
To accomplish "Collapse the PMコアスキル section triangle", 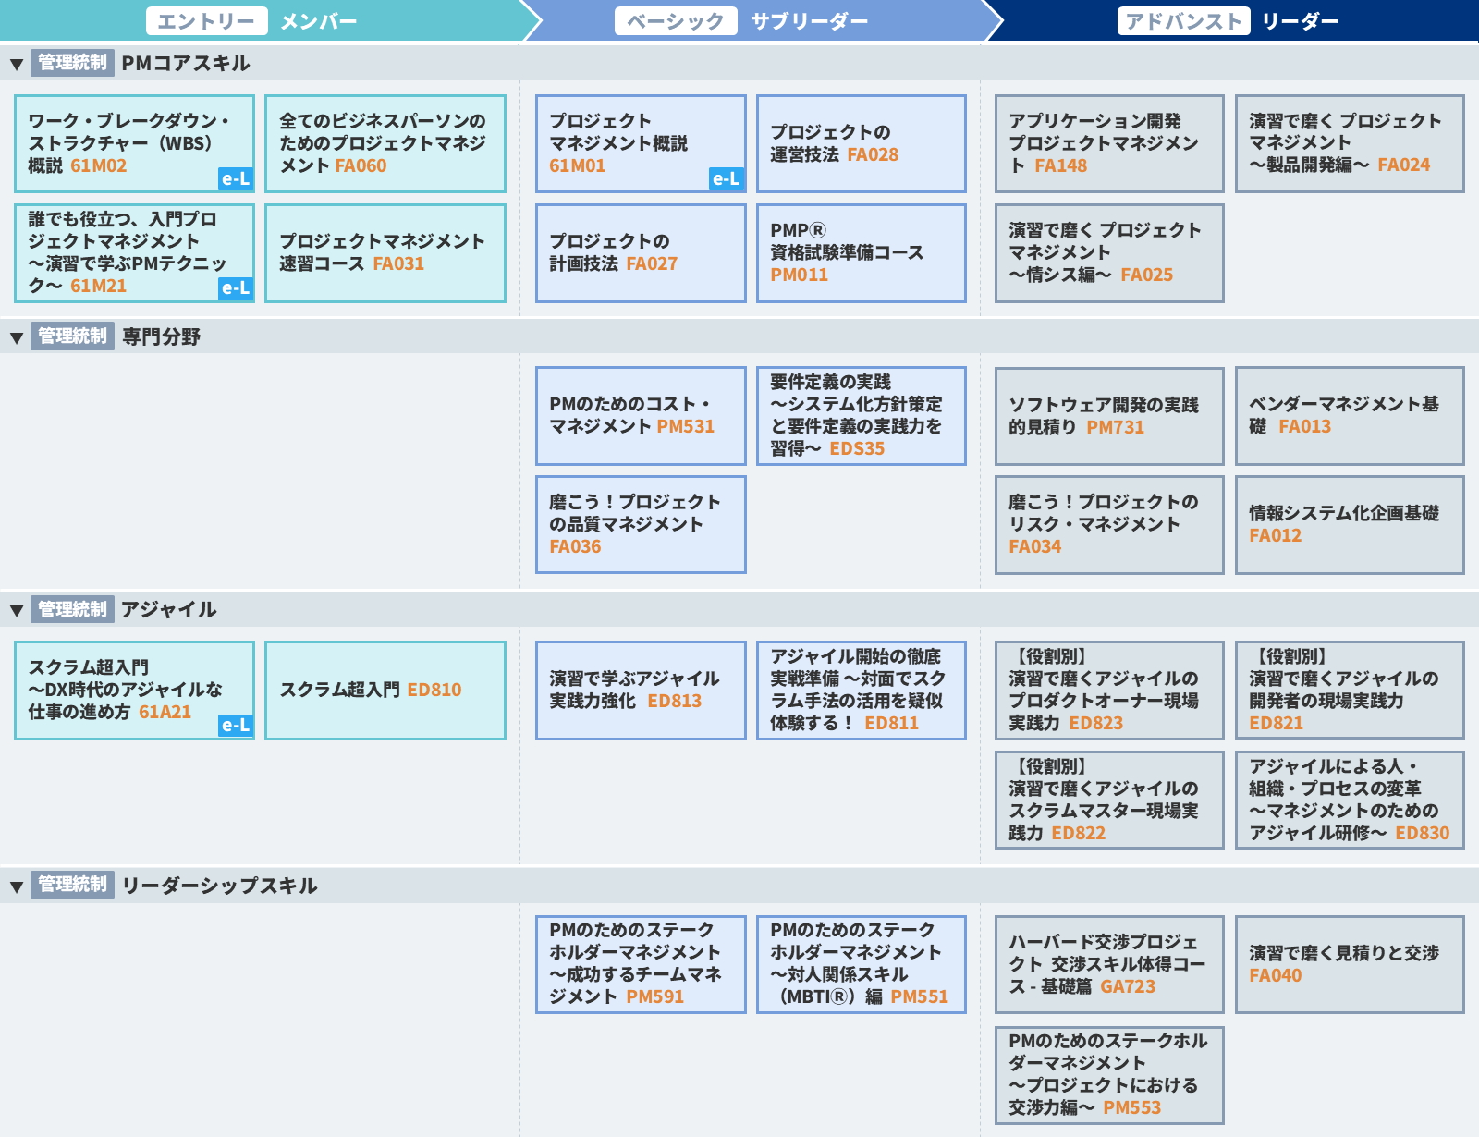I will 16,65.
